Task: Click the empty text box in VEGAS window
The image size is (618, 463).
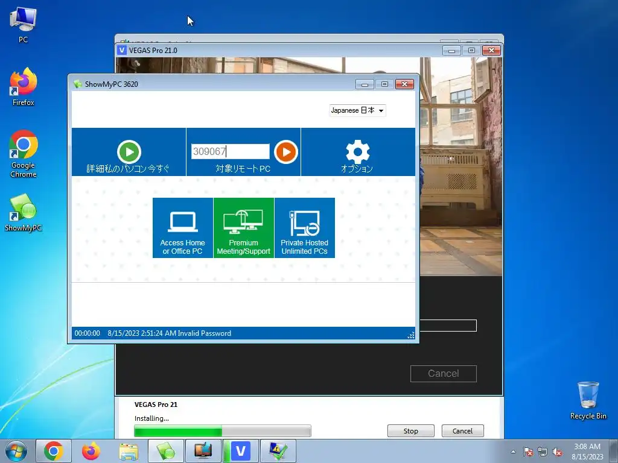Action: click(x=448, y=326)
